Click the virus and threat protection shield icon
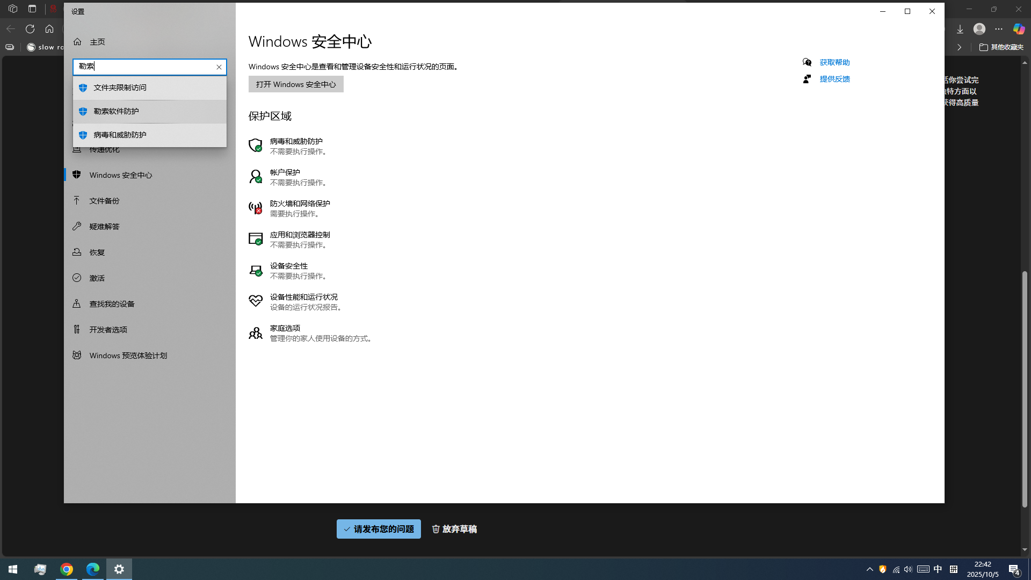1031x580 pixels. [x=255, y=146]
